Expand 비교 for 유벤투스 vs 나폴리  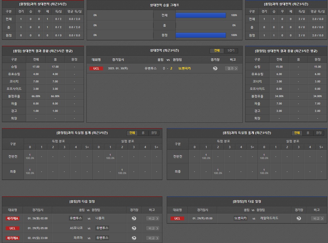coord(153,218)
